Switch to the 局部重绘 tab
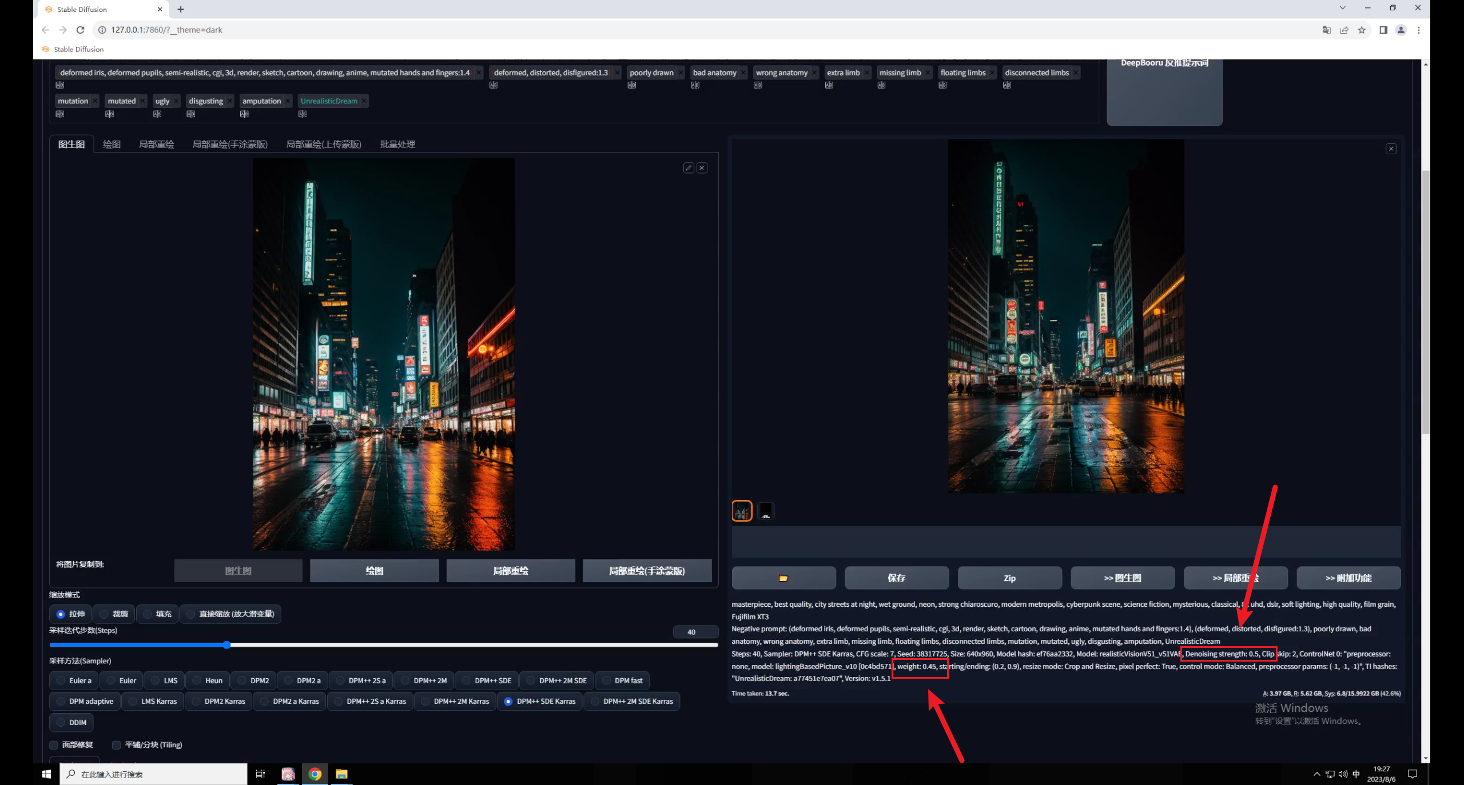The height and width of the screenshot is (785, 1464). [x=156, y=144]
